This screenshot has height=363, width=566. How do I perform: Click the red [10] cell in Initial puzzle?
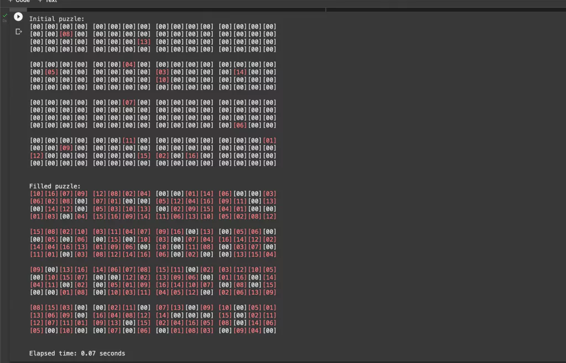tap(162, 79)
